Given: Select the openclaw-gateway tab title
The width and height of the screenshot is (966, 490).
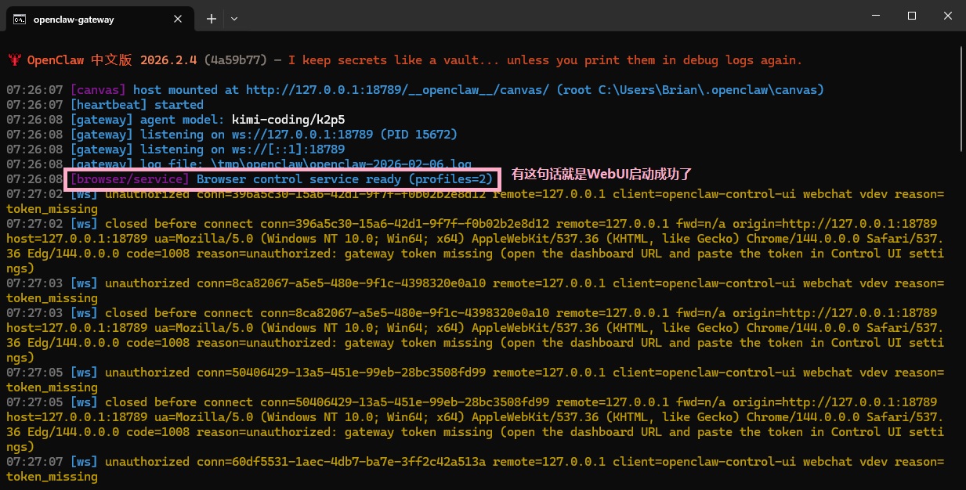Looking at the screenshot, I should (x=74, y=19).
